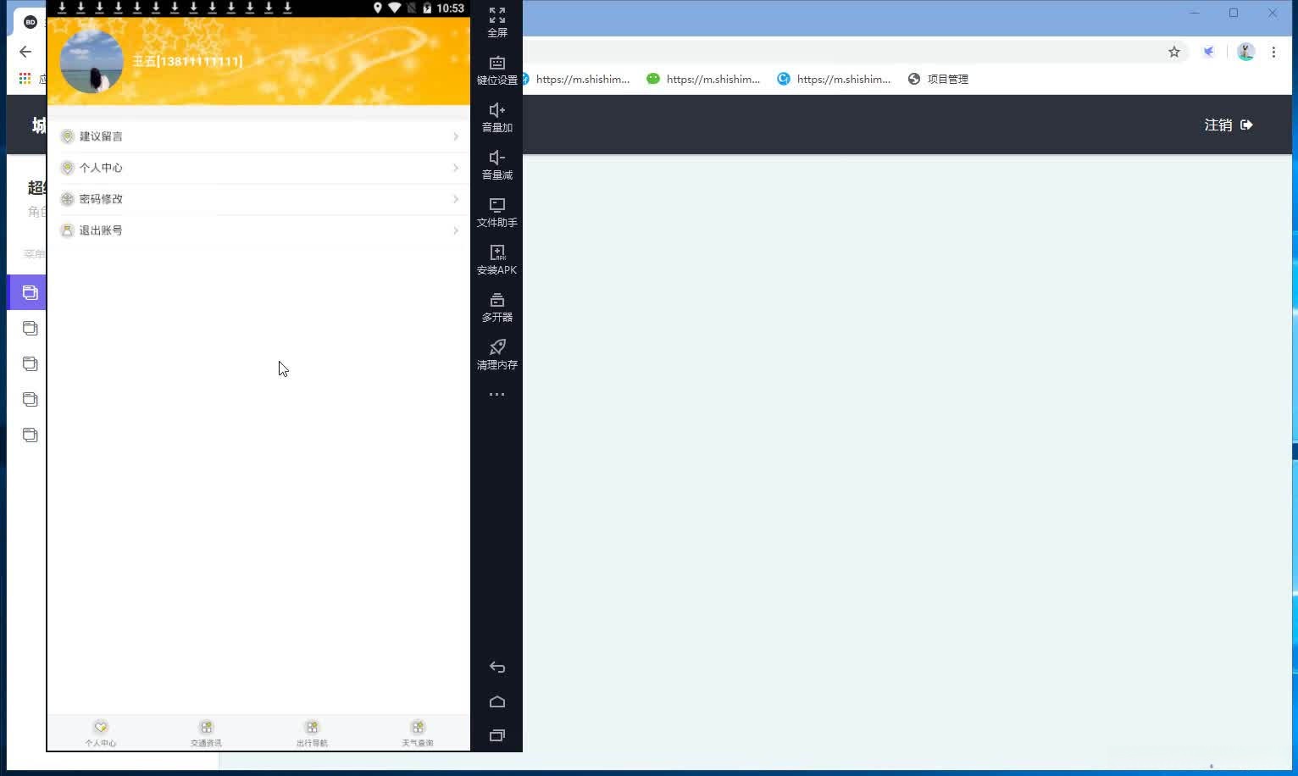Tap the 10:53 clock in status bar
Viewport: 1298px width, 776px height.
point(450,8)
